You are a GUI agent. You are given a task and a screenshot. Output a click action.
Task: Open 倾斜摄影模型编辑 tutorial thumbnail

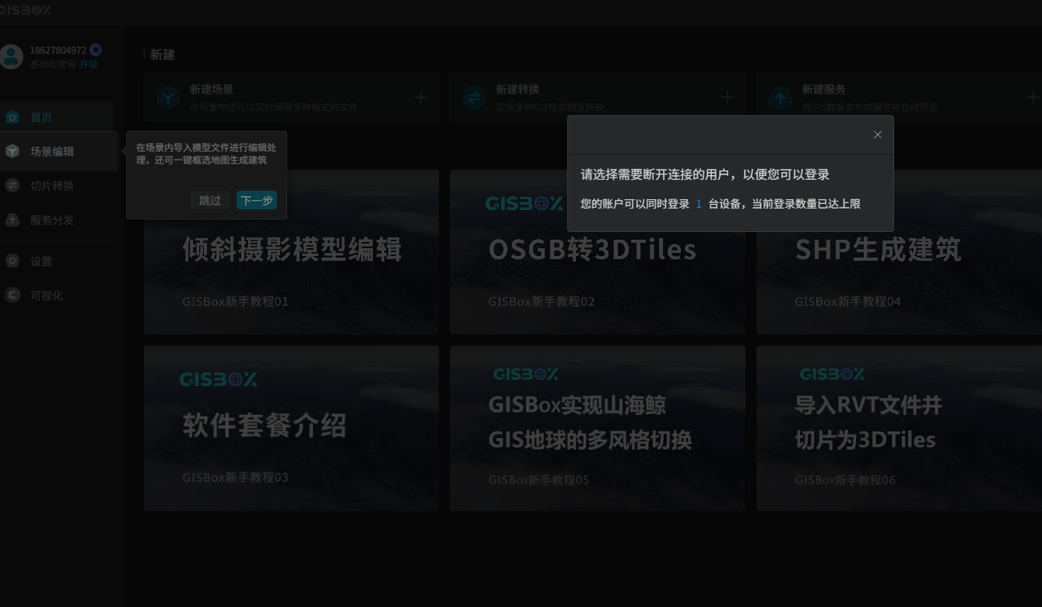pyautogui.click(x=291, y=252)
